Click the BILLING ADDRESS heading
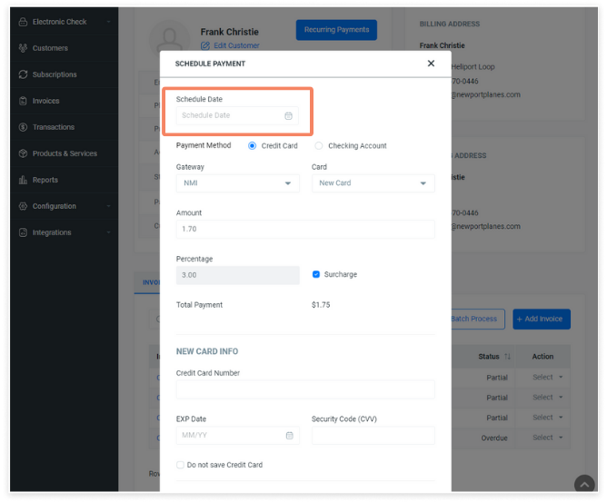Viewport: 607px width, 502px height. pos(450,24)
